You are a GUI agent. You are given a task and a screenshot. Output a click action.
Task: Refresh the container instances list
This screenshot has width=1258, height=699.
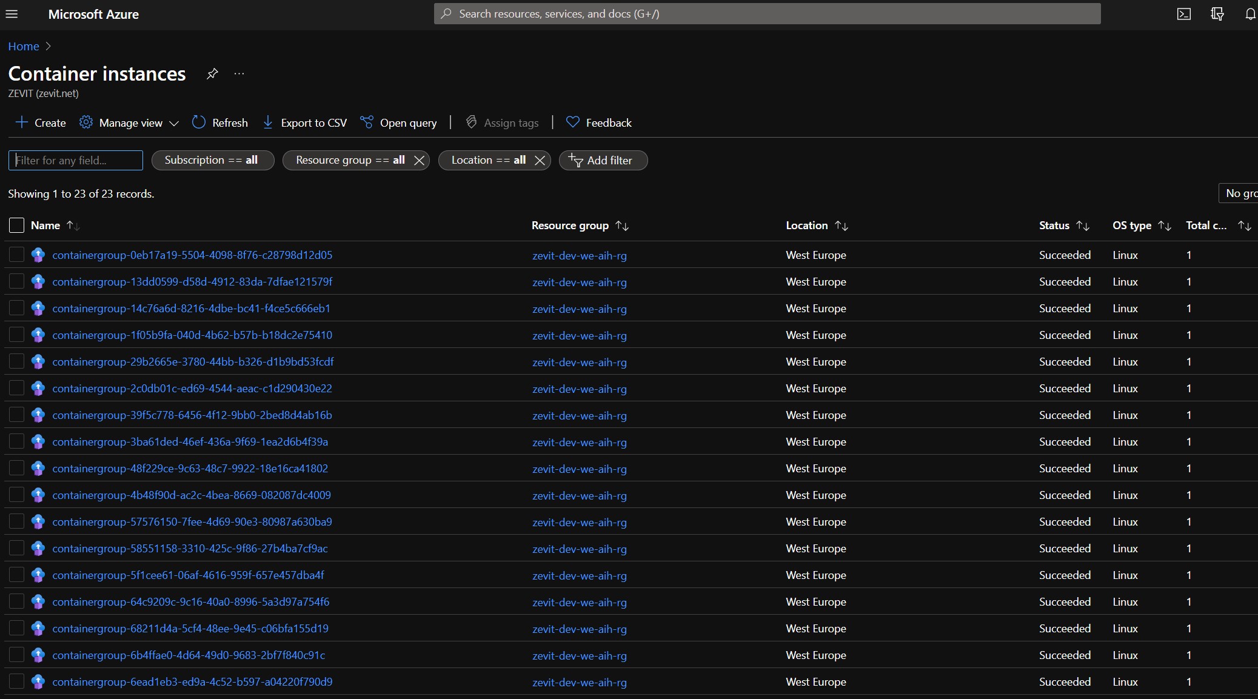pyautogui.click(x=220, y=123)
